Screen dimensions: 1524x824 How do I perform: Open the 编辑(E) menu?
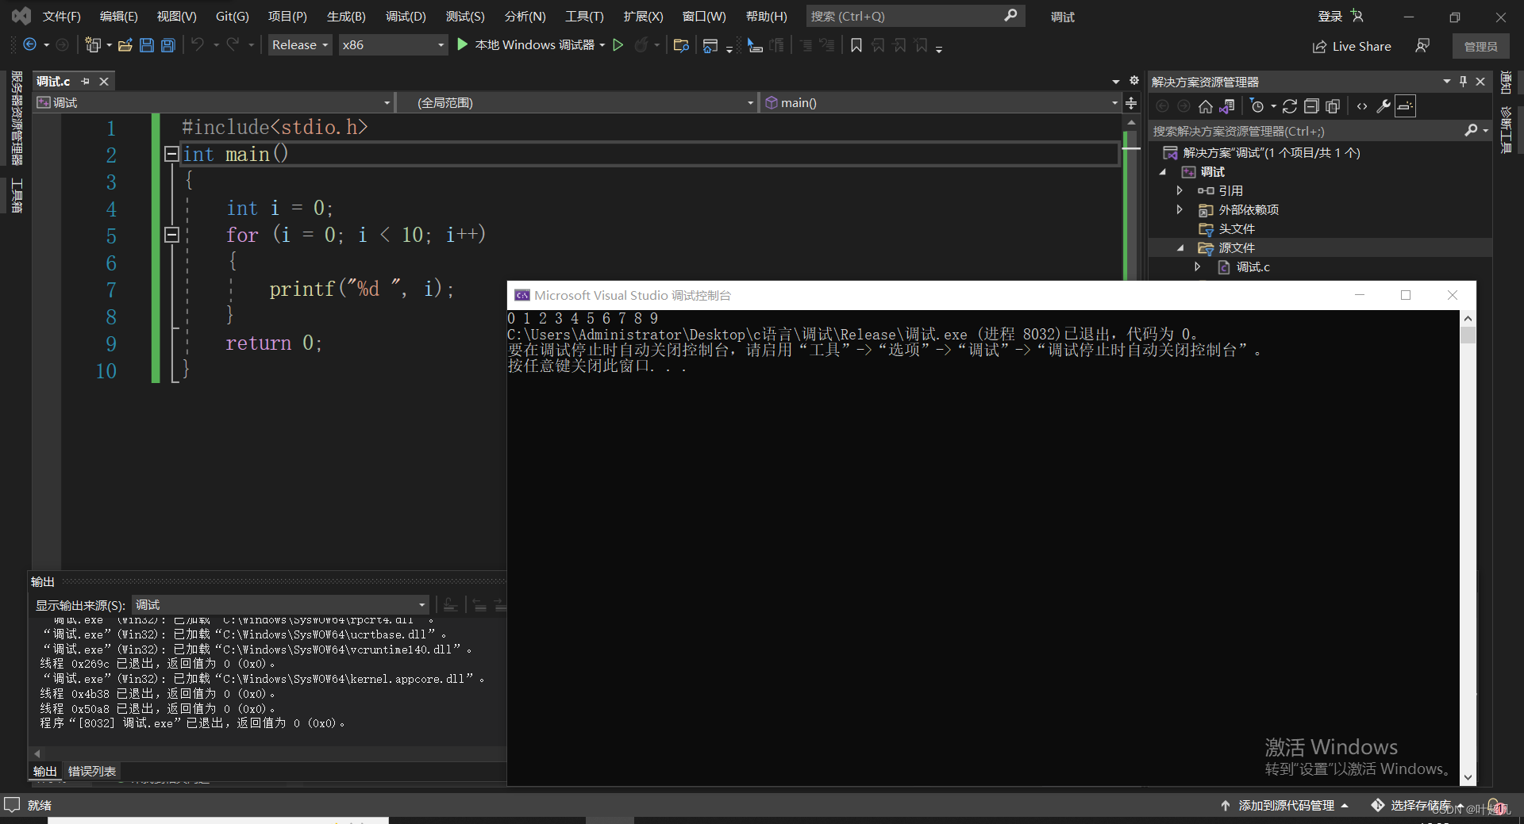[119, 17]
